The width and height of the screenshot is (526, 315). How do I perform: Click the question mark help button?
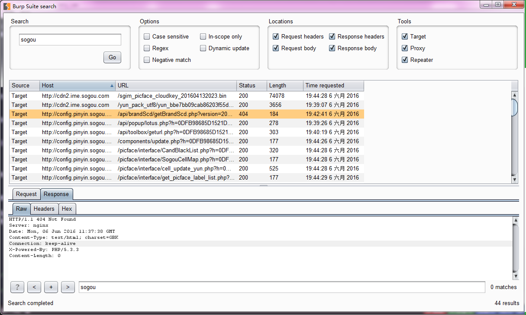17,287
